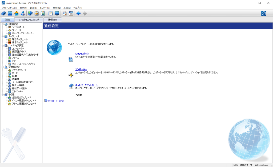Click the magnifier search document icon

(x=65, y=13)
